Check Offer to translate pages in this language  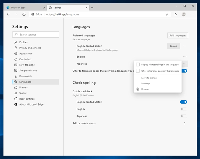[138, 71]
